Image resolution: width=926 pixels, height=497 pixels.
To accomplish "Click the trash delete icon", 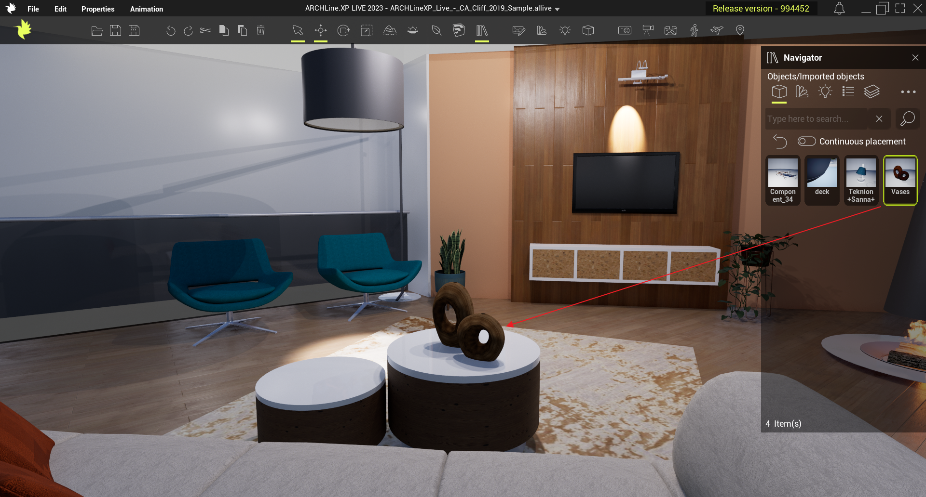I will (260, 30).
